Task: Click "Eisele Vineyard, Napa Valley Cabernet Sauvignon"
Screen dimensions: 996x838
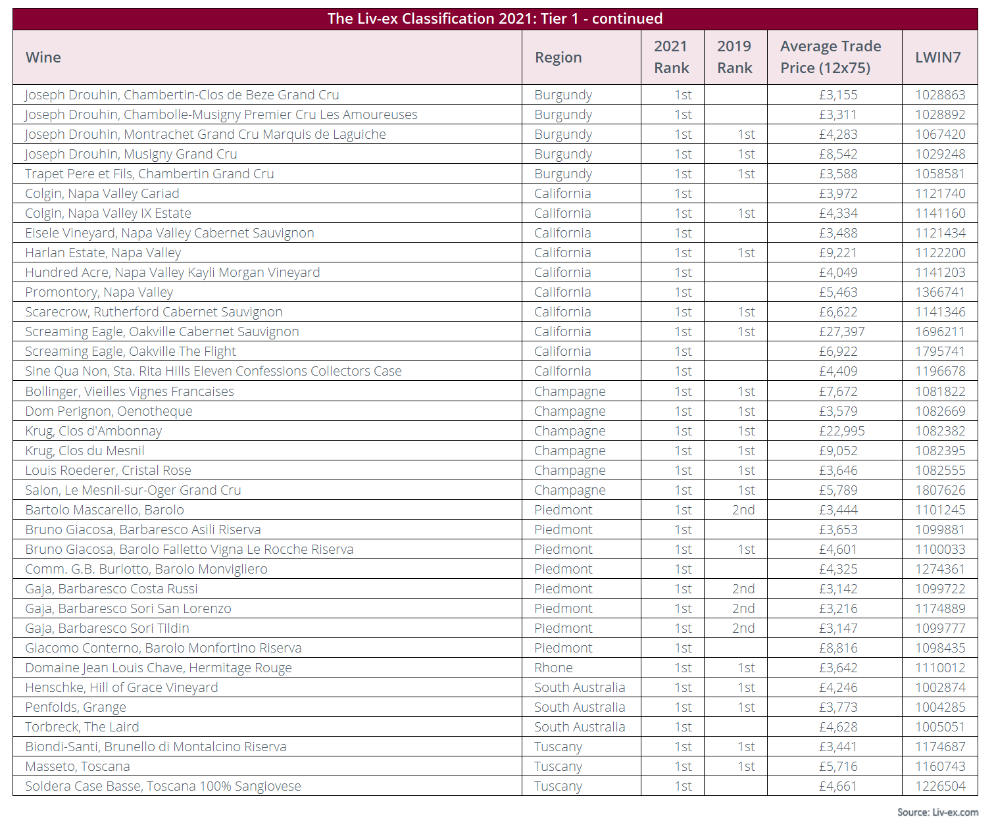Action: [x=170, y=233]
